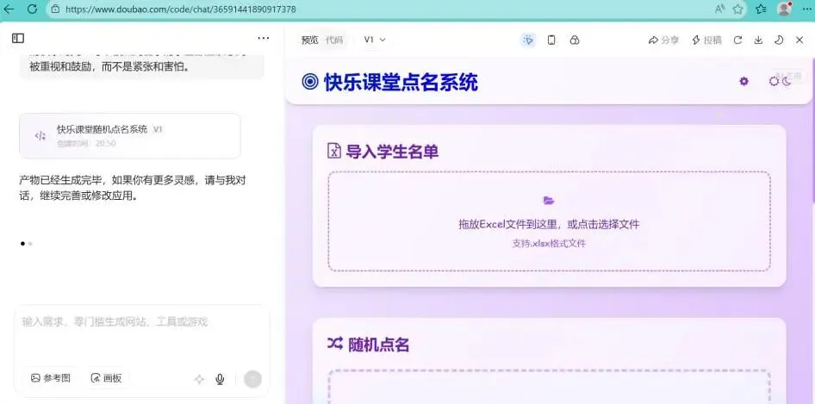Activate the element select cursor tool

click(x=528, y=40)
